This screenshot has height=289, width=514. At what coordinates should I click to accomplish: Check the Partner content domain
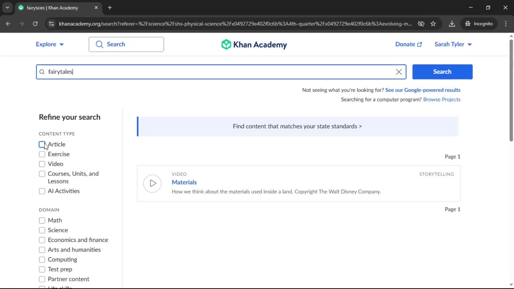(42, 279)
